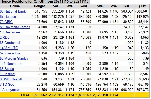Select Instinet sold value 30,000

86,74
